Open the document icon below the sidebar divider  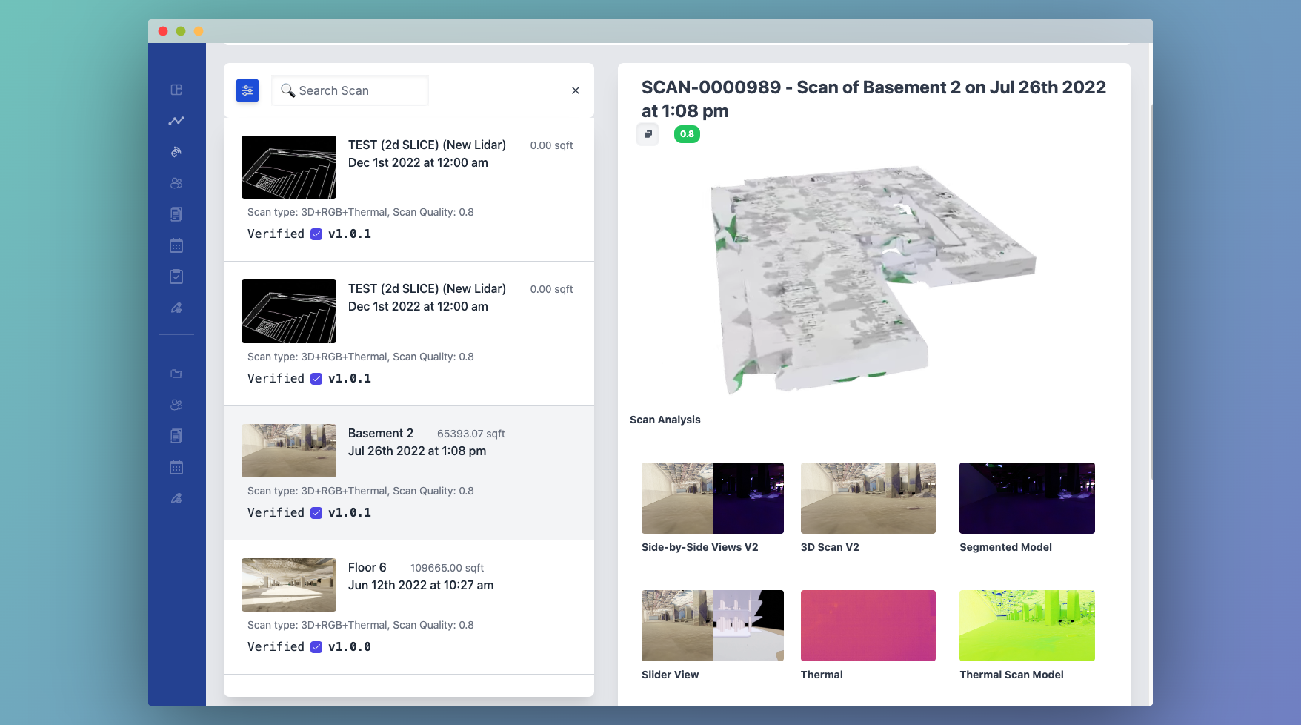click(176, 436)
